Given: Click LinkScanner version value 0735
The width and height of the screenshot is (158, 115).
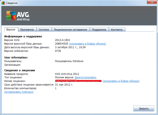Looking at the screenshot, I should (58, 51).
